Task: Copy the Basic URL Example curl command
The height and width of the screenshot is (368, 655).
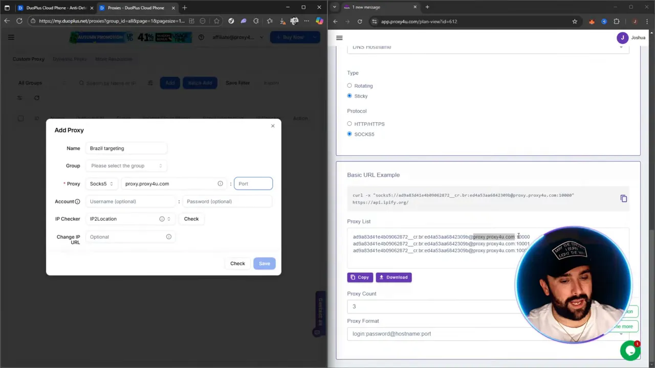Action: pyautogui.click(x=623, y=198)
